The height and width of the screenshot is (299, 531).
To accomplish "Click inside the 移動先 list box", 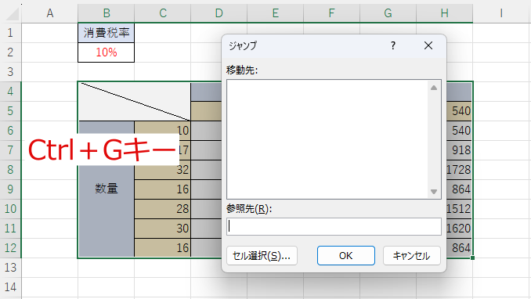I will click(327, 139).
